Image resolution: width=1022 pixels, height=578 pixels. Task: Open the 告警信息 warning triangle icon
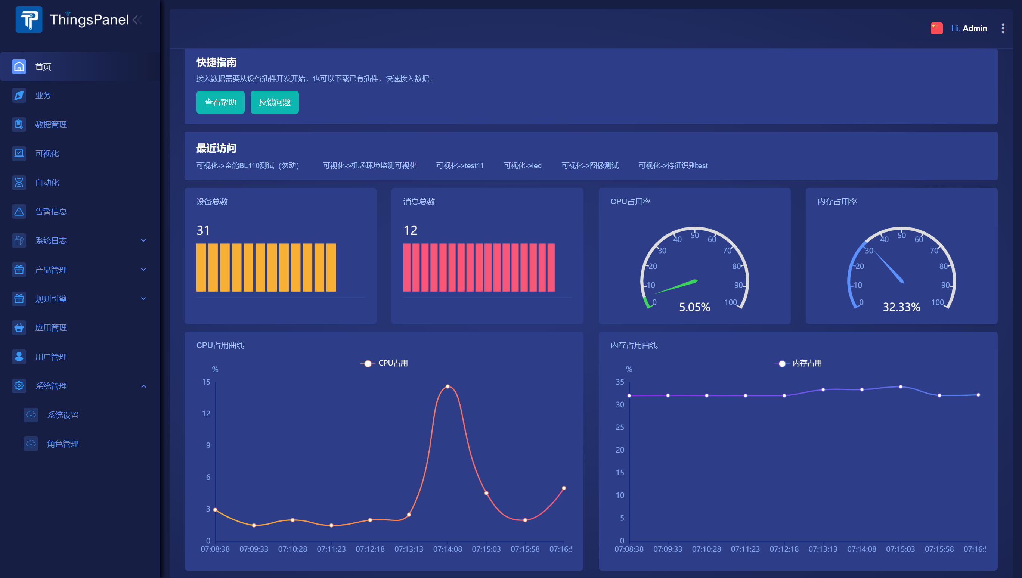pyautogui.click(x=19, y=212)
